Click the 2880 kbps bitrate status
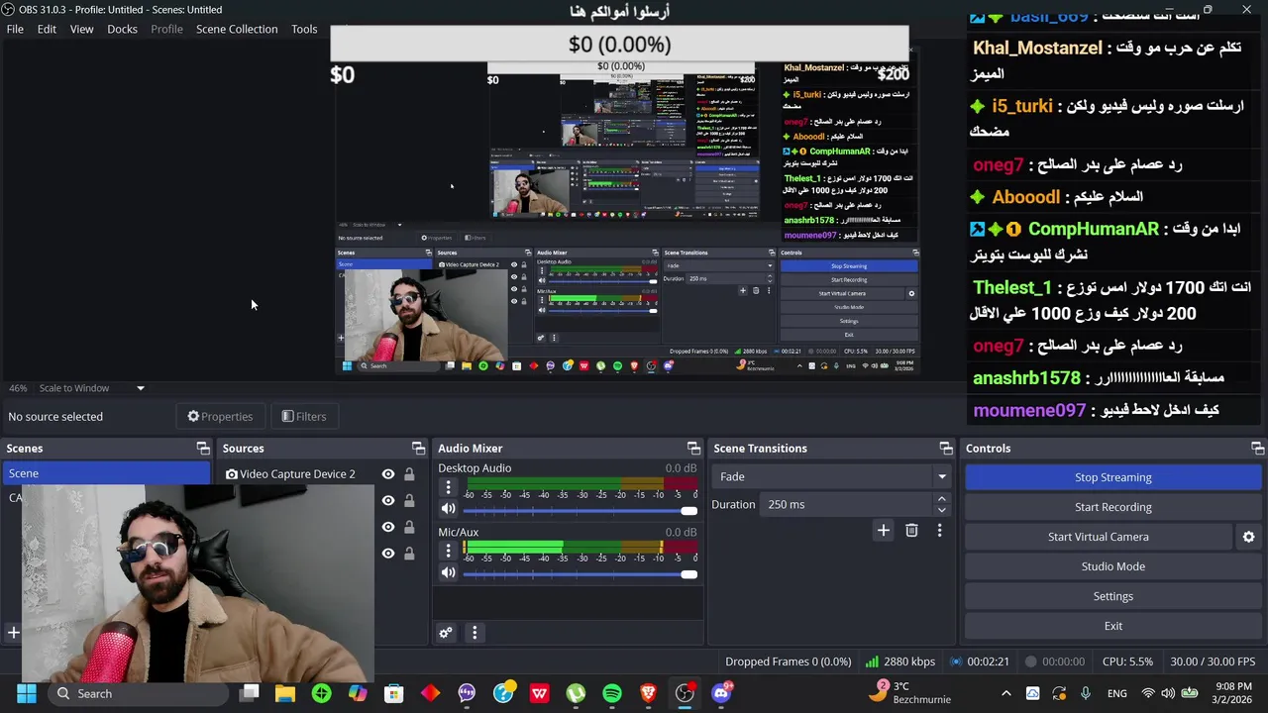Screen dimensions: 1268x713 [900, 662]
